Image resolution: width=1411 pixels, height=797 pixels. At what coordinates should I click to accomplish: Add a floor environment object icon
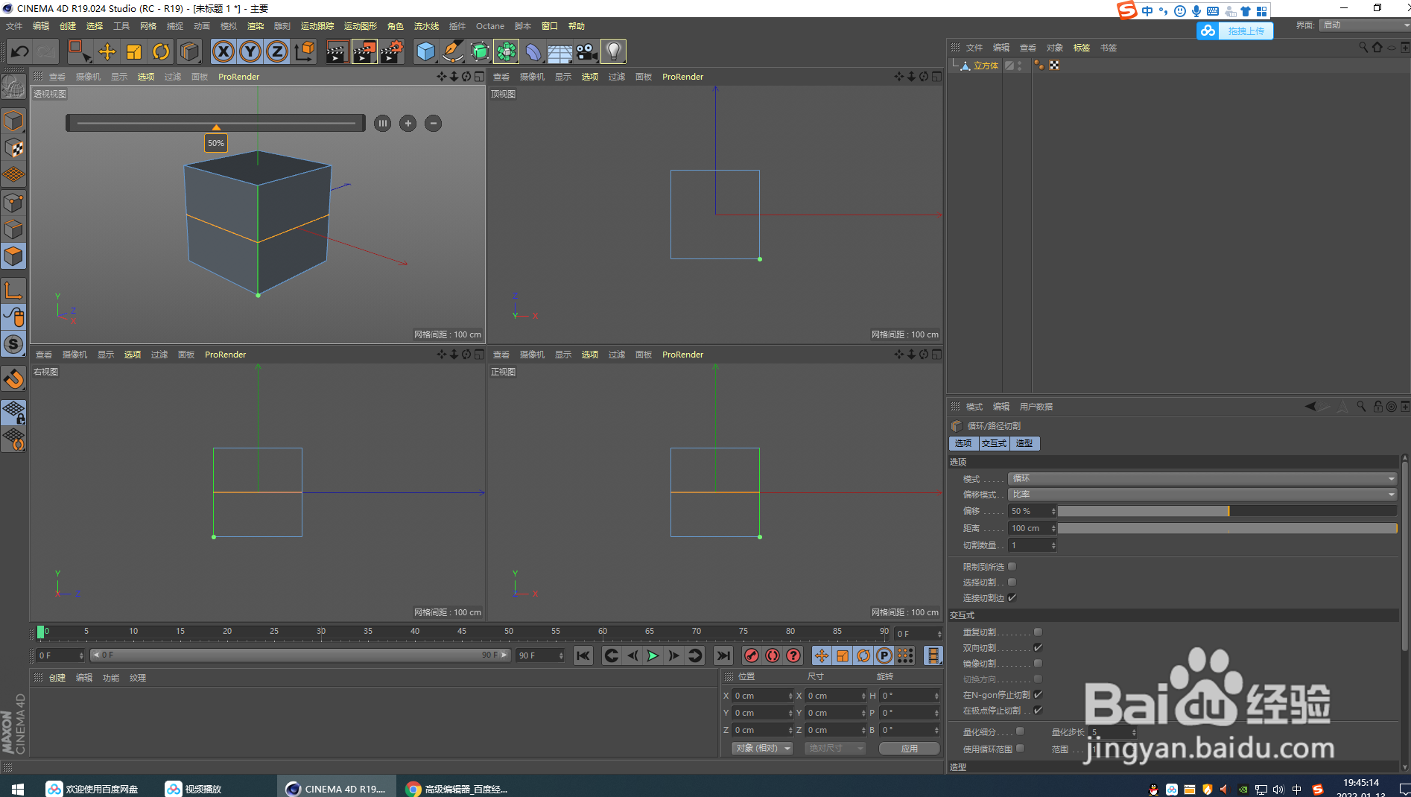(x=559, y=51)
